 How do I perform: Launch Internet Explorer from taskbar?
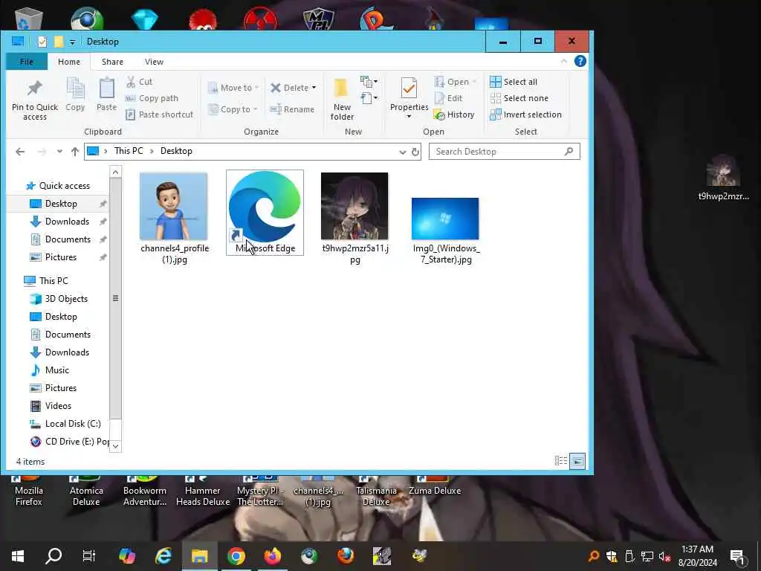point(163,556)
